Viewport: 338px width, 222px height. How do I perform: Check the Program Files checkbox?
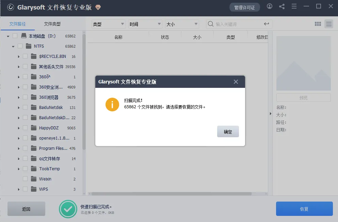coord(25,148)
